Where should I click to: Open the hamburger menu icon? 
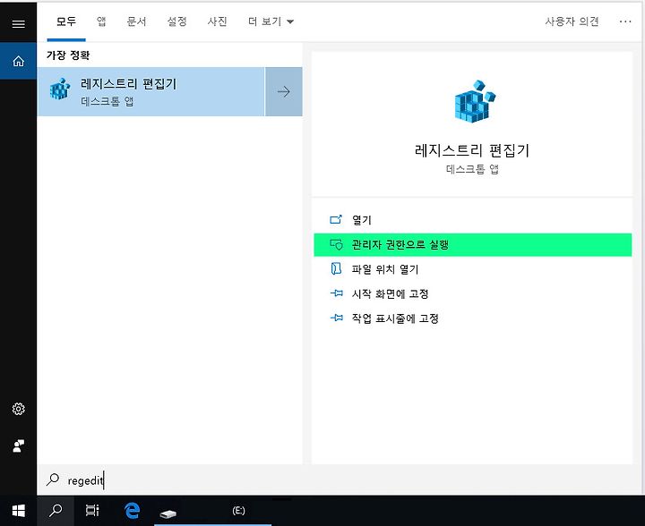tap(18, 24)
